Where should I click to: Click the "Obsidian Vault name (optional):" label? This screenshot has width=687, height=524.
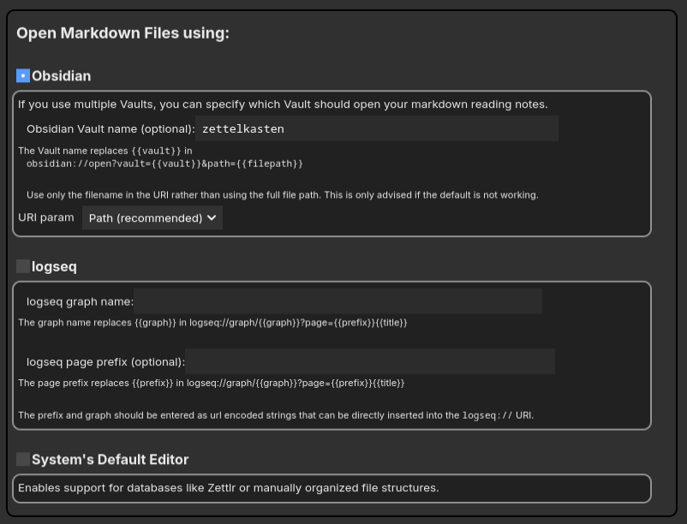[x=111, y=129]
